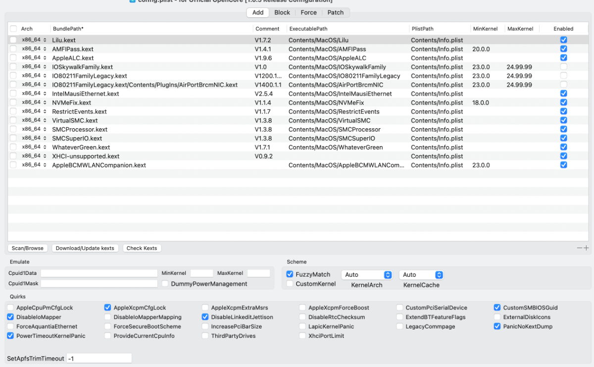Viewport: 594px width, 367px height.
Task: Enable the AppleCpuPmCfgLock quirk
Action: [x=10, y=308]
